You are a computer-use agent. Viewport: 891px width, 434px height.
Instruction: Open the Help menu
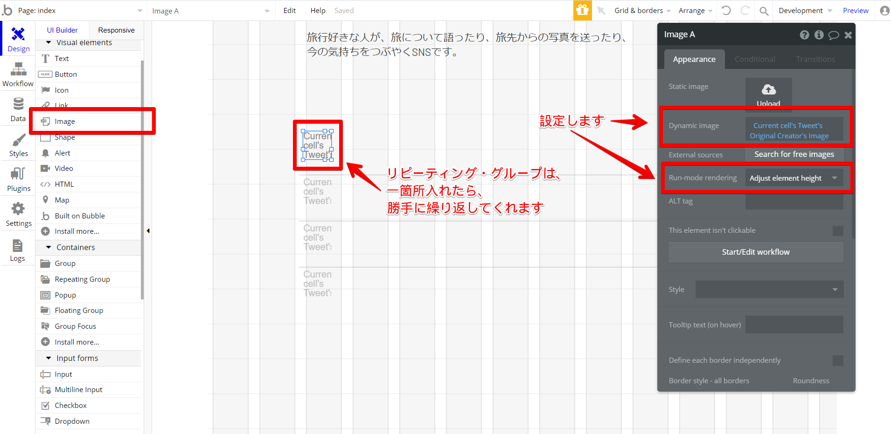[x=318, y=10]
